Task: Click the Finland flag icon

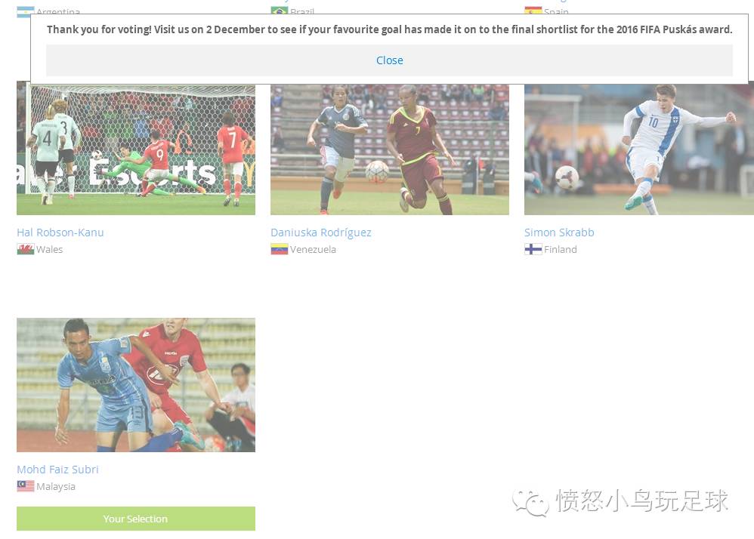Action: pyautogui.click(x=533, y=249)
